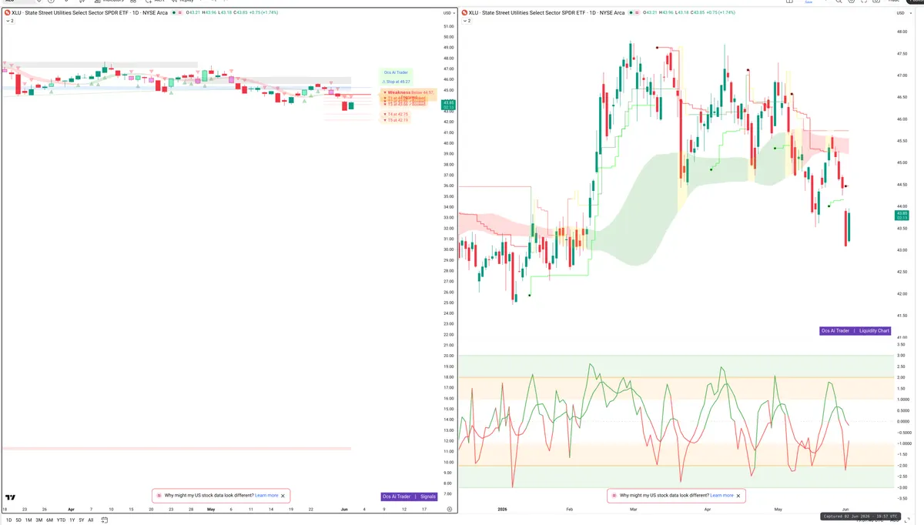Select the 1Y time range
Screen dimensions: 924x525
tap(72, 520)
